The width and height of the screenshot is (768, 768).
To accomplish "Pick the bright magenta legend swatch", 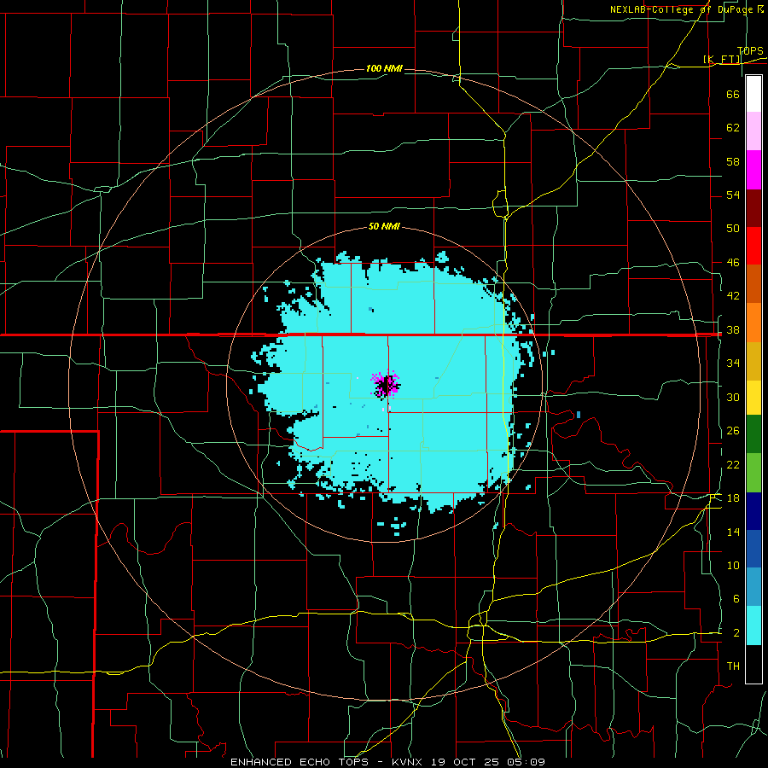I will [x=753, y=170].
